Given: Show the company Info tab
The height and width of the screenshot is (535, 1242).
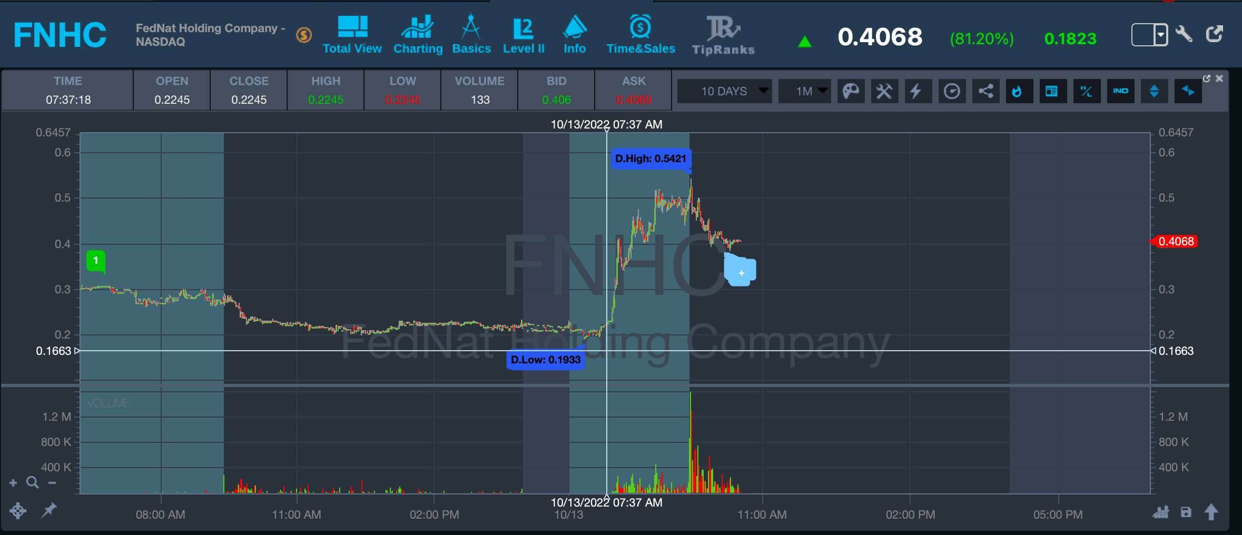Looking at the screenshot, I should point(574,35).
